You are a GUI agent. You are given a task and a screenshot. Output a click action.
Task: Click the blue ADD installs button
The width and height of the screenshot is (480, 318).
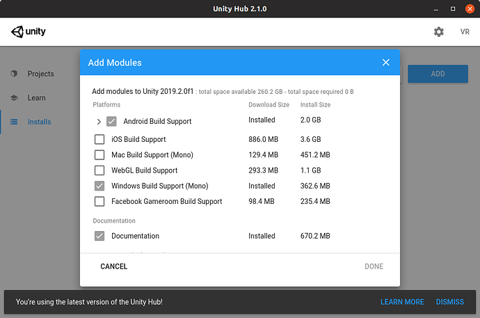[x=438, y=74]
